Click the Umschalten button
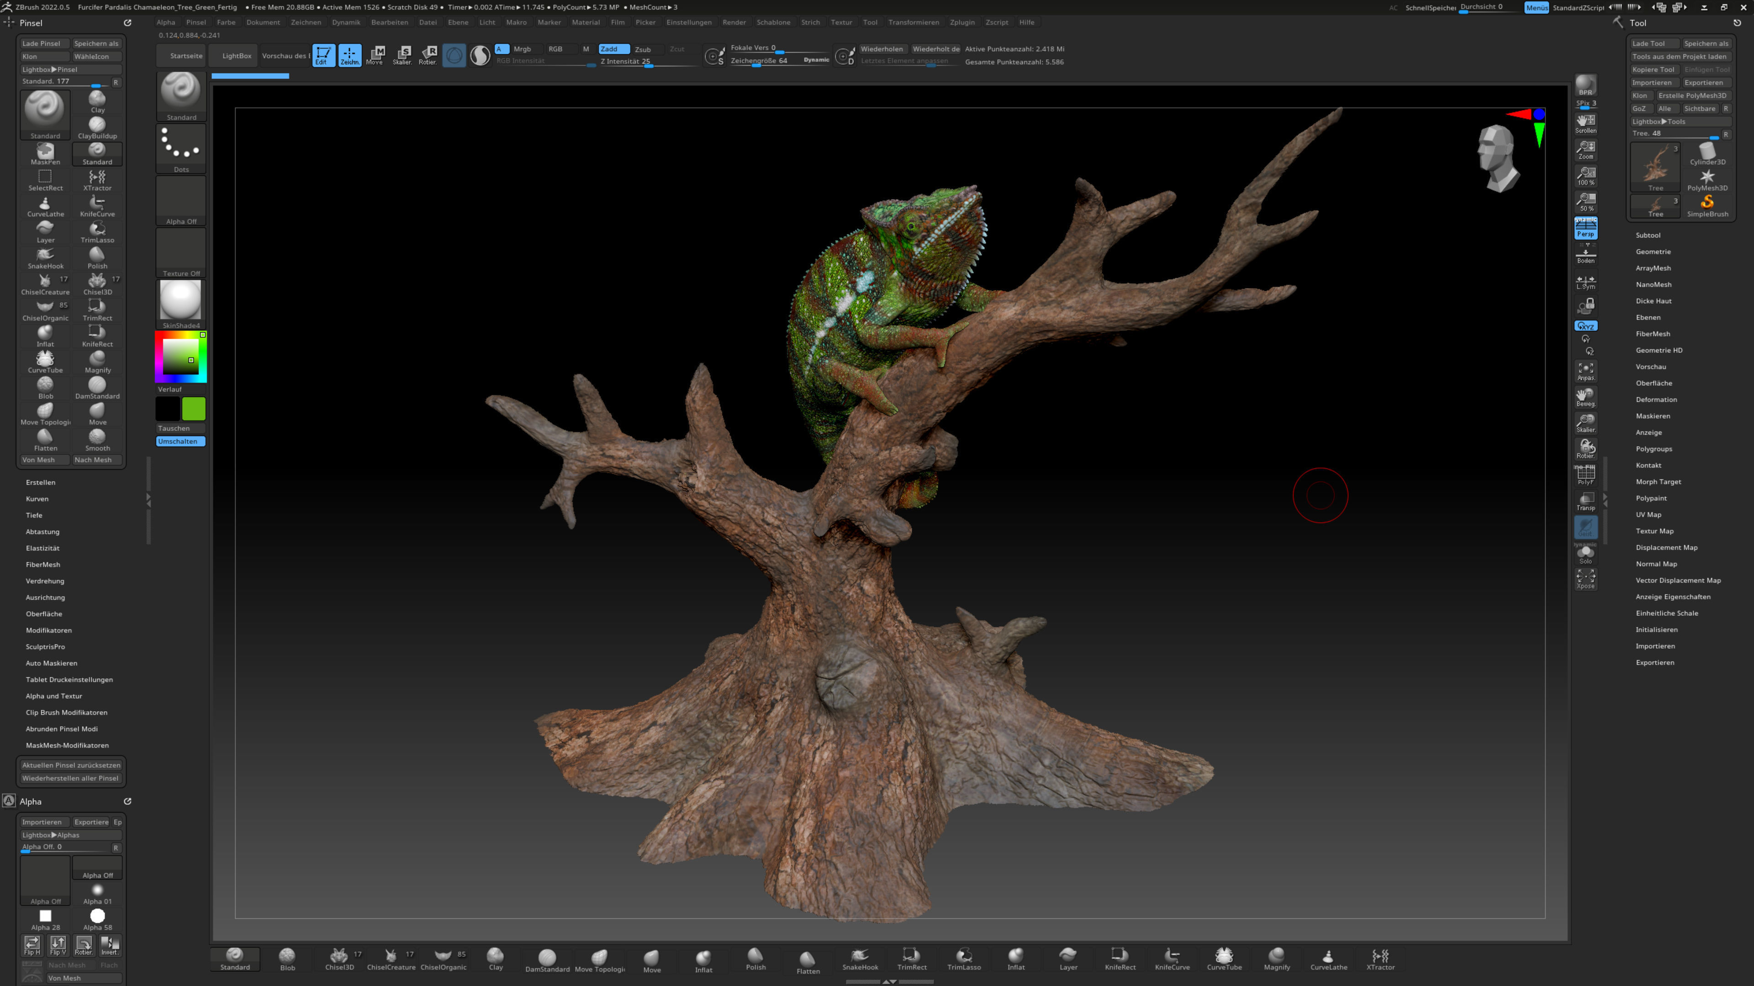The image size is (1754, 986). (180, 441)
